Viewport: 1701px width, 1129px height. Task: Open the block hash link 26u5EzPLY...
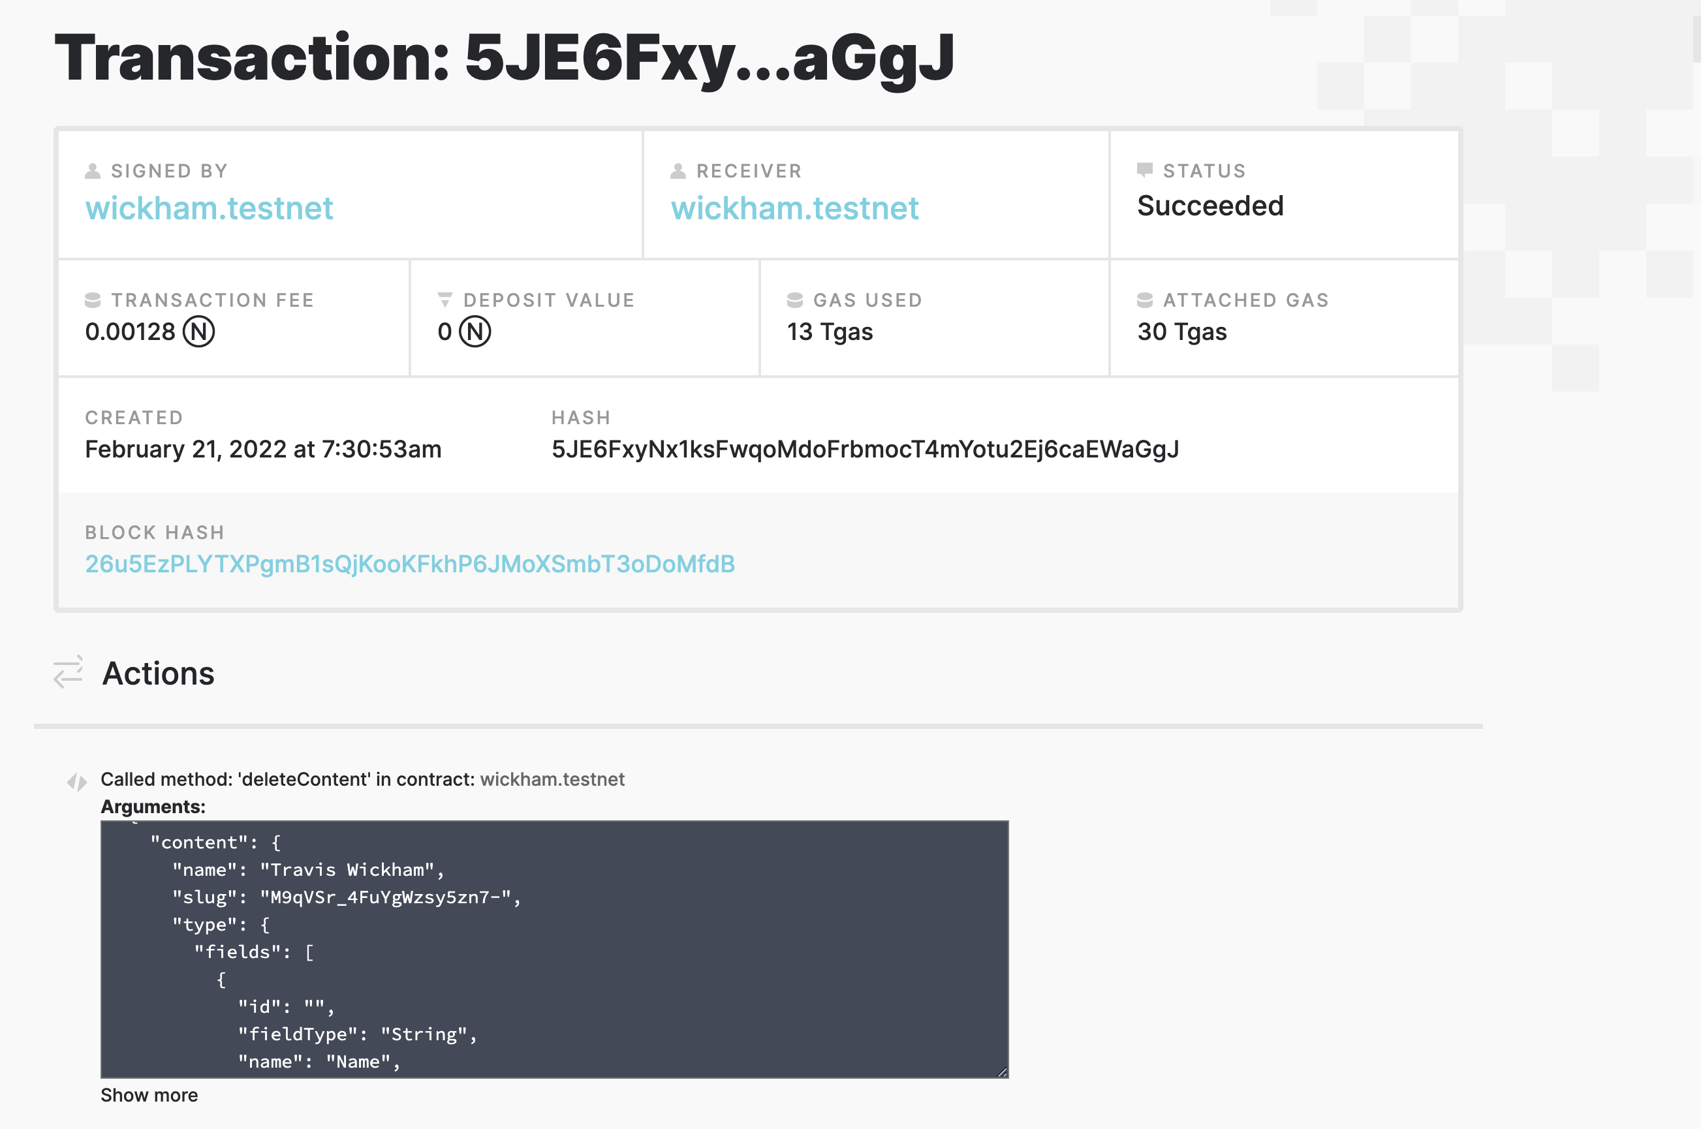point(410,564)
